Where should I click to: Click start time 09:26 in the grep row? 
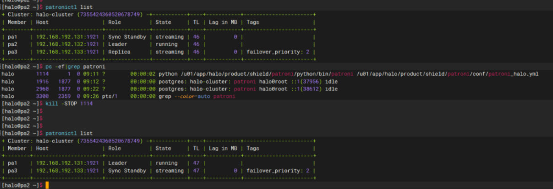coord(92,96)
